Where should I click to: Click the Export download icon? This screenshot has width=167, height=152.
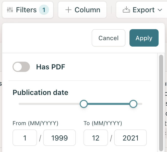click(x=126, y=10)
